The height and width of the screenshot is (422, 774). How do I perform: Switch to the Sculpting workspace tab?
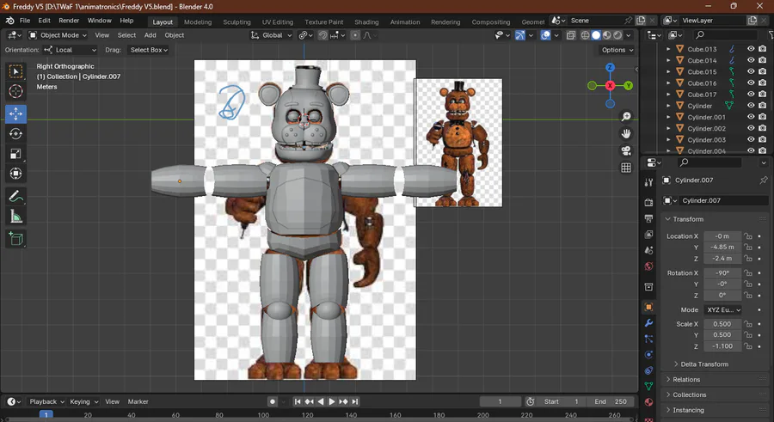click(236, 21)
